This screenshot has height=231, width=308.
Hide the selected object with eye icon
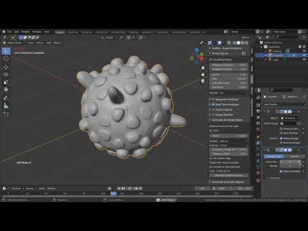304,55
